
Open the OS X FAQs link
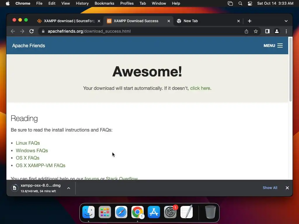(27, 158)
